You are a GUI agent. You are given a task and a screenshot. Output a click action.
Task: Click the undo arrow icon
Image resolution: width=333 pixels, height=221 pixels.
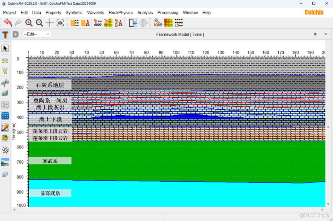[x=8, y=23]
